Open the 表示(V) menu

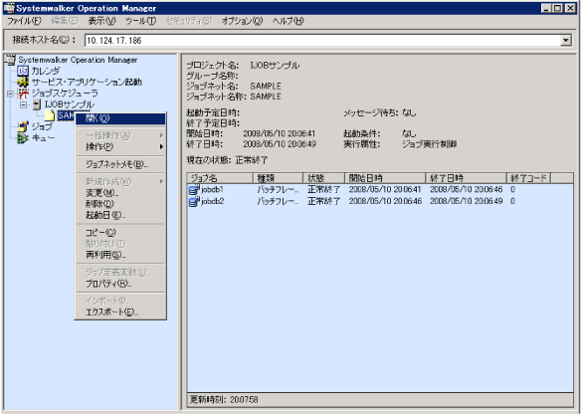[101, 21]
